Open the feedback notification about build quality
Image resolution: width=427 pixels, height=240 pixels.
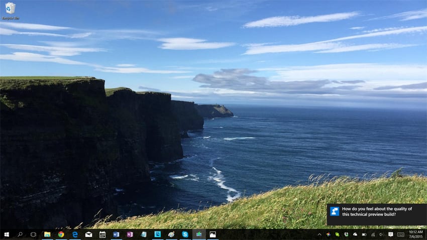(377, 214)
